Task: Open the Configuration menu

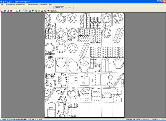Action: click(x=43, y=5)
